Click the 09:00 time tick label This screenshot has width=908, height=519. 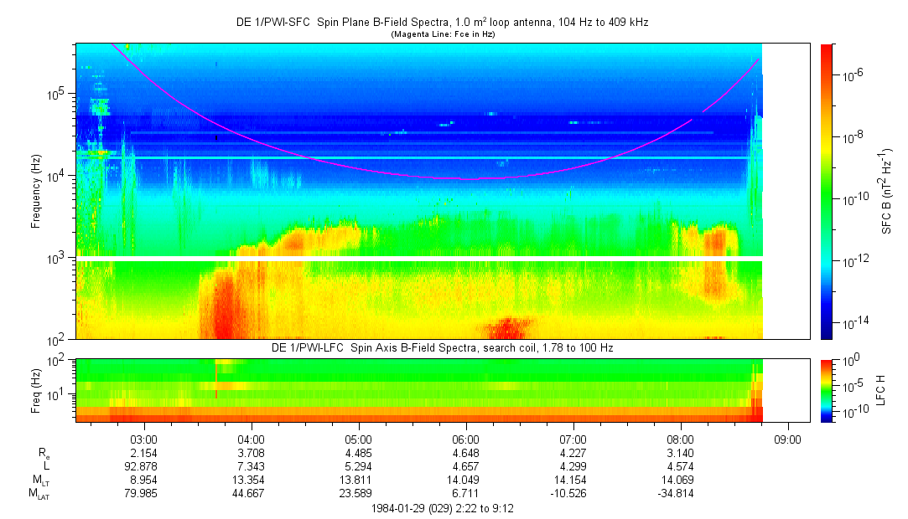click(x=787, y=439)
